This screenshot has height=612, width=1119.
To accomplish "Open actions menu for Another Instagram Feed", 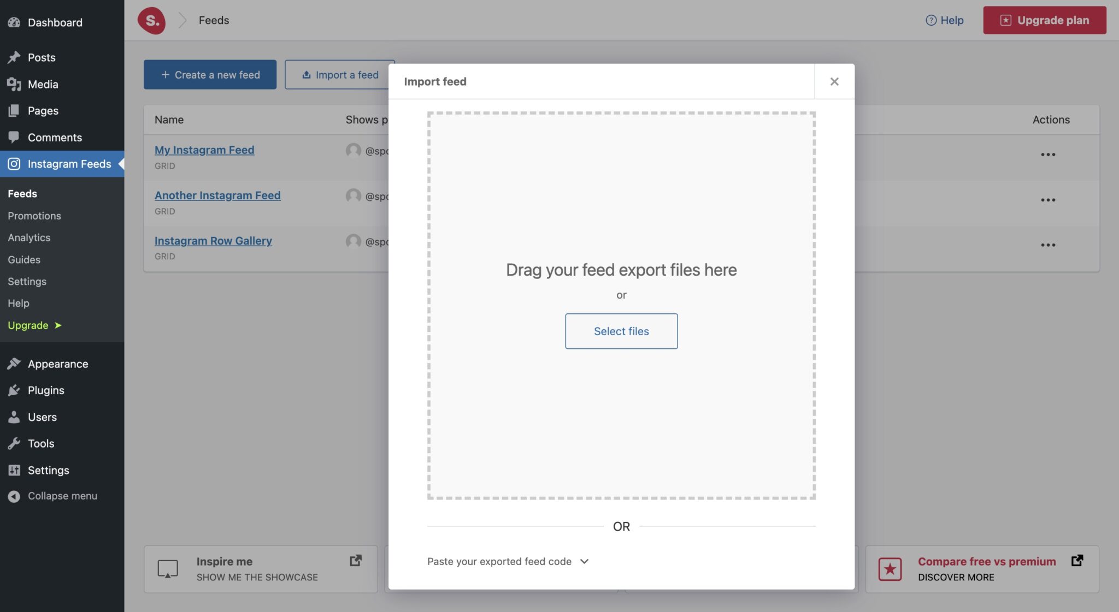I will [x=1048, y=200].
